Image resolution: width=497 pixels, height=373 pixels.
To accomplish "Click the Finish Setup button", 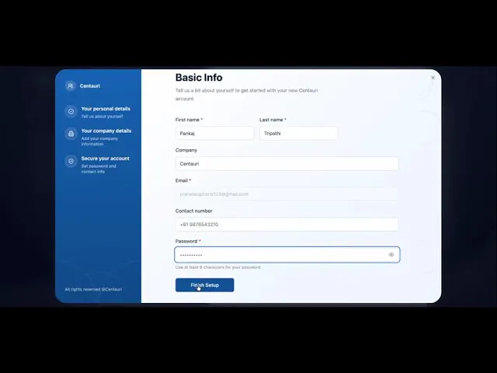I will [204, 285].
